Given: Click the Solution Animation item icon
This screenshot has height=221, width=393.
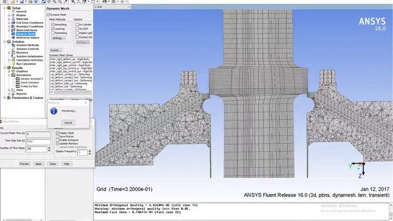Looking at the screenshot, I should point(18,79).
